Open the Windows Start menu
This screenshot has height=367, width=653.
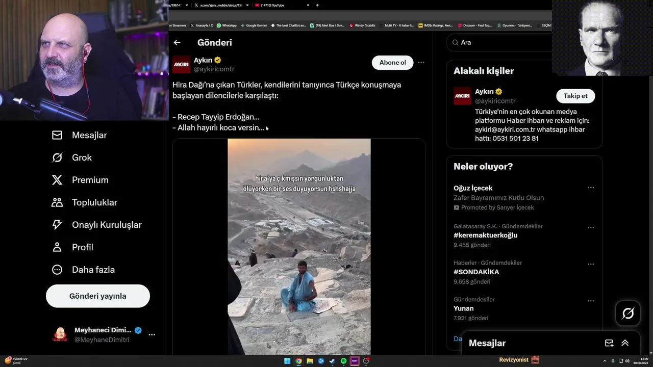[287, 361]
